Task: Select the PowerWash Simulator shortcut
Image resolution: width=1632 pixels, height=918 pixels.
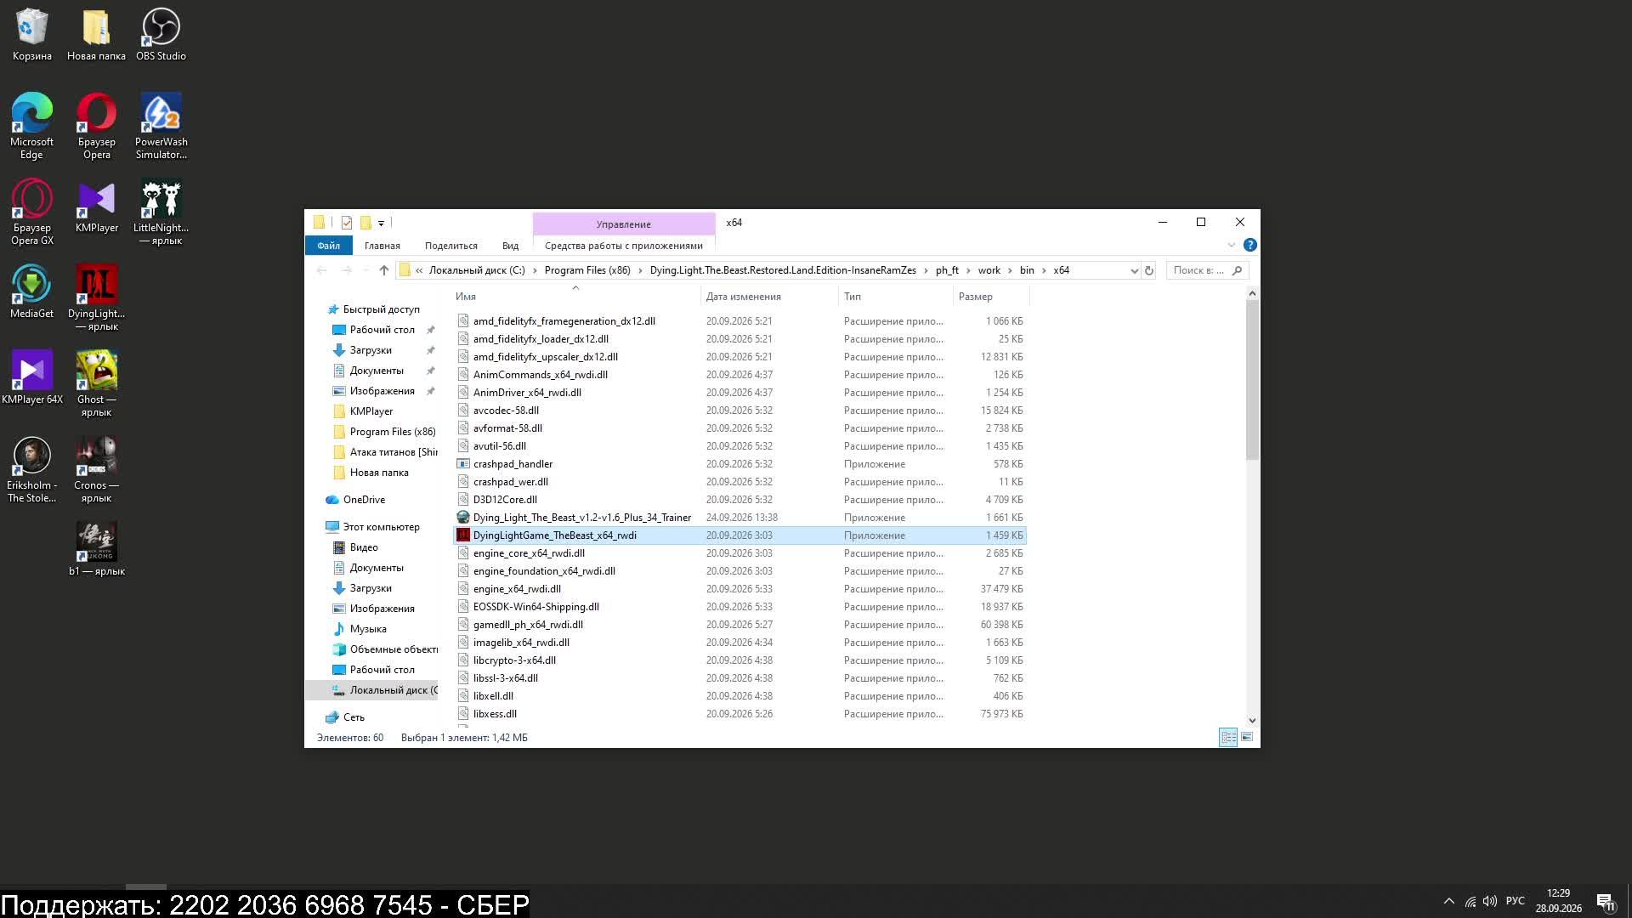Action: click(161, 126)
